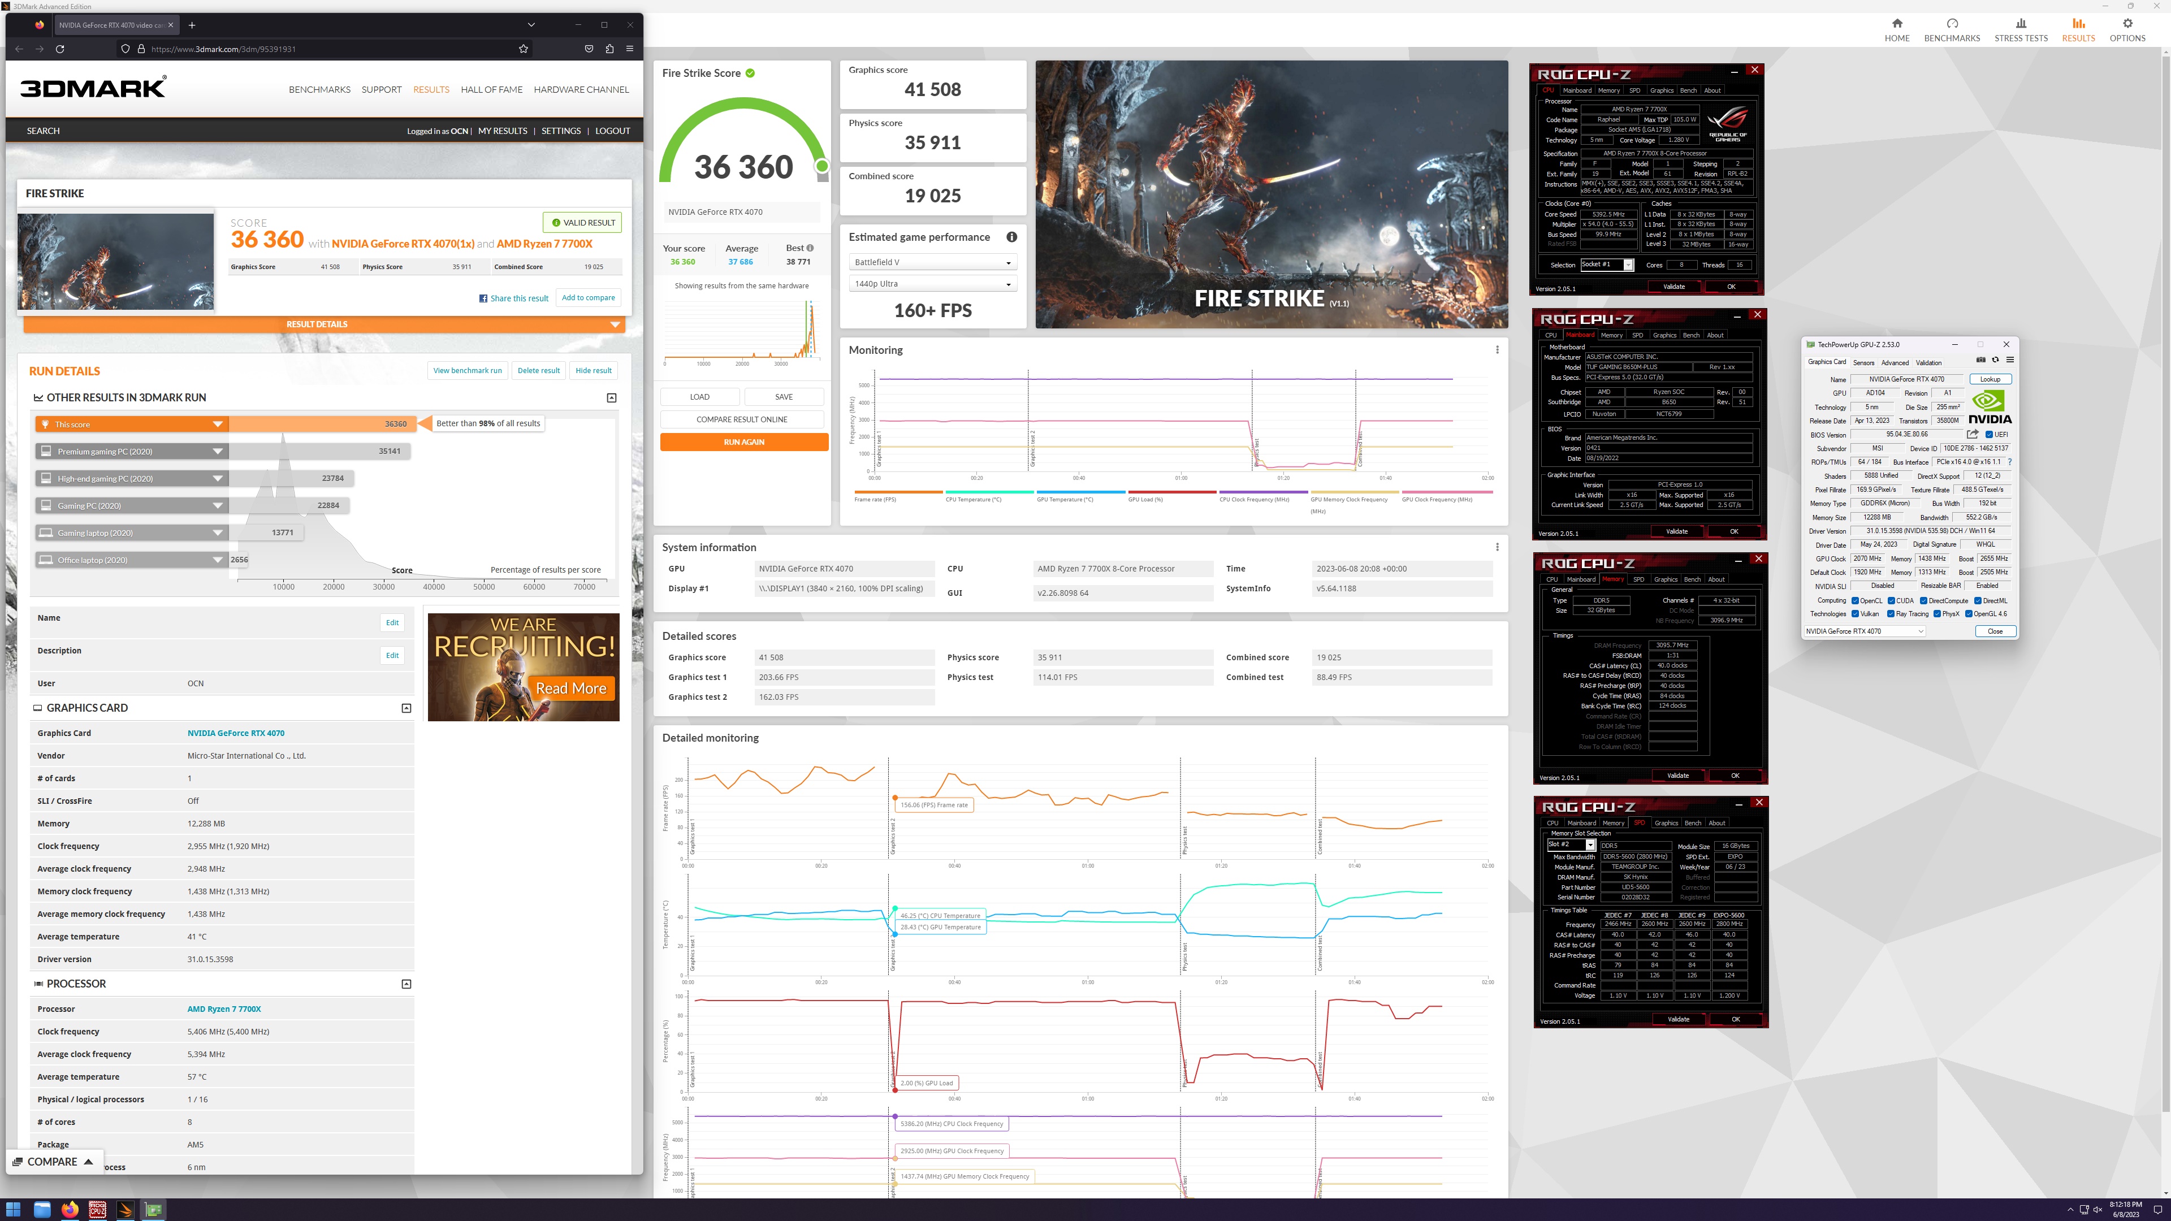Viewport: 2171px width, 1221px height.
Task: Open a new Firefox tab
Action: point(192,25)
